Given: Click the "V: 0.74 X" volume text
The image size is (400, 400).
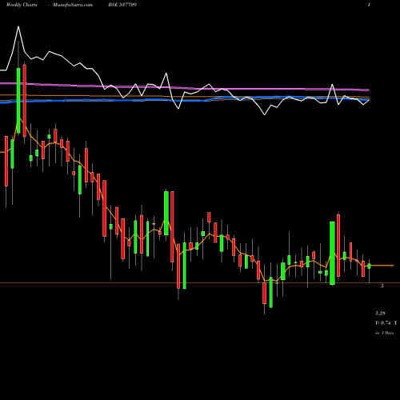Looking at the screenshot, I should pyautogui.click(x=386, y=323).
